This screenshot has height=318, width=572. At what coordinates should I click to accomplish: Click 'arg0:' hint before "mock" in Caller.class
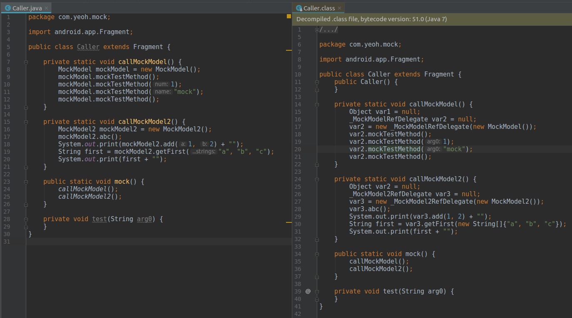(434, 149)
